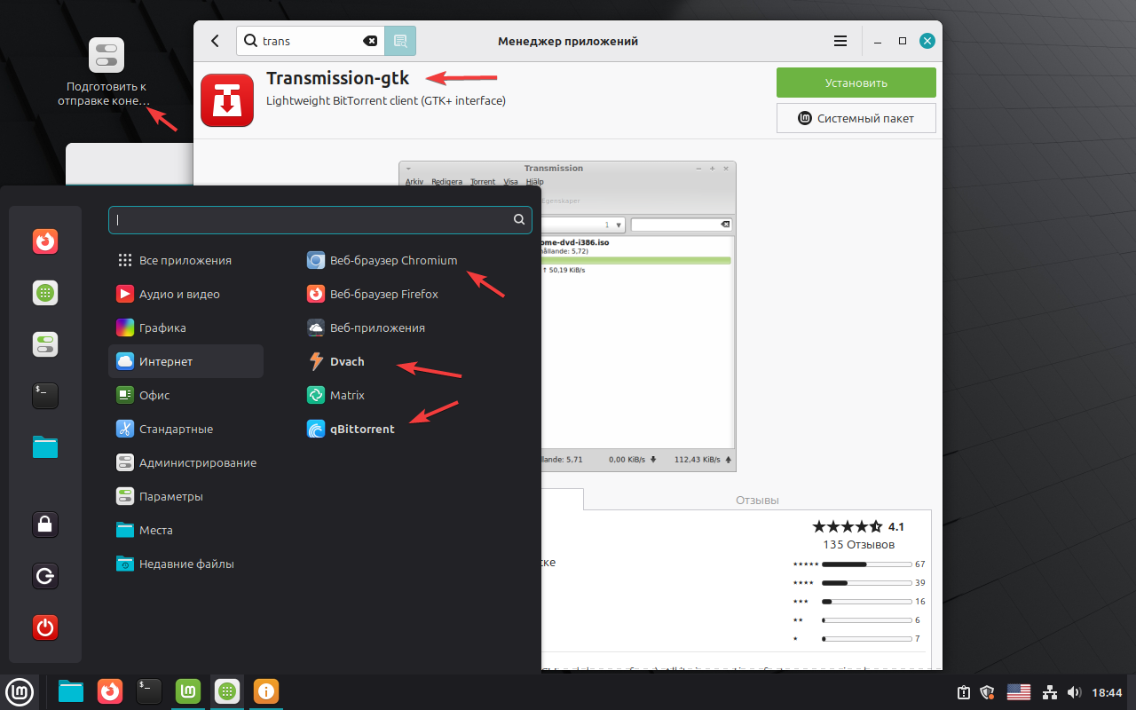Open the Места category
This screenshot has height=710, width=1136.
point(185,530)
